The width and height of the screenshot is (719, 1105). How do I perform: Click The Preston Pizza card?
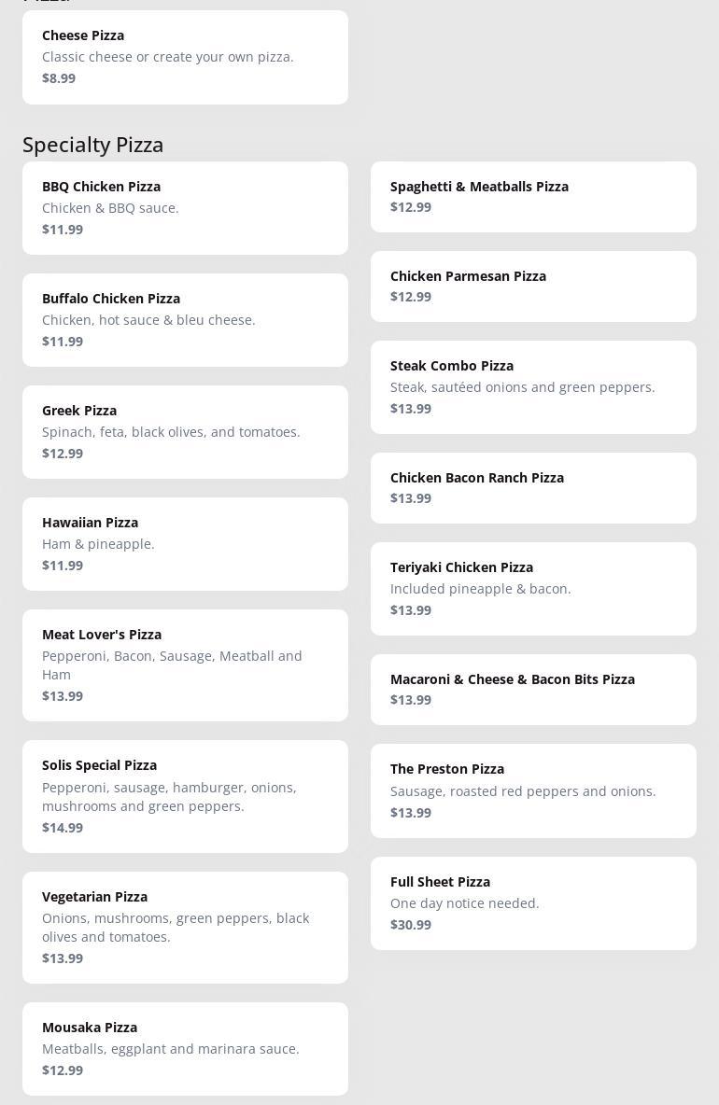click(x=533, y=790)
